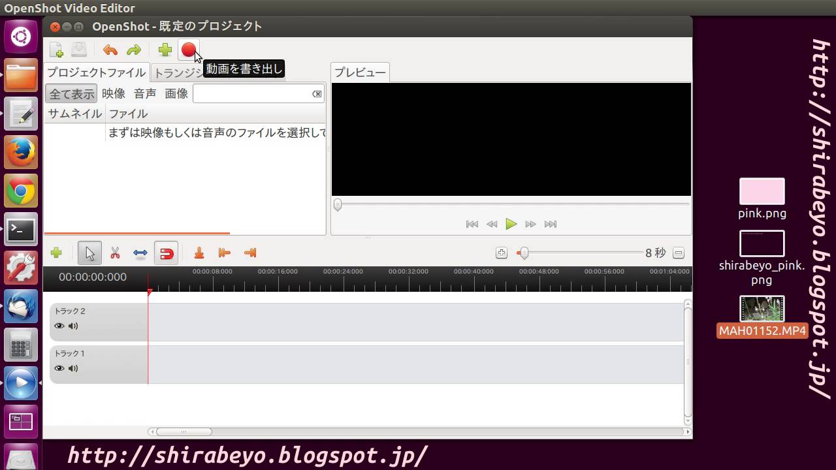The height and width of the screenshot is (470, 836).
Task: Click the ファイル column header
Action: (216, 114)
